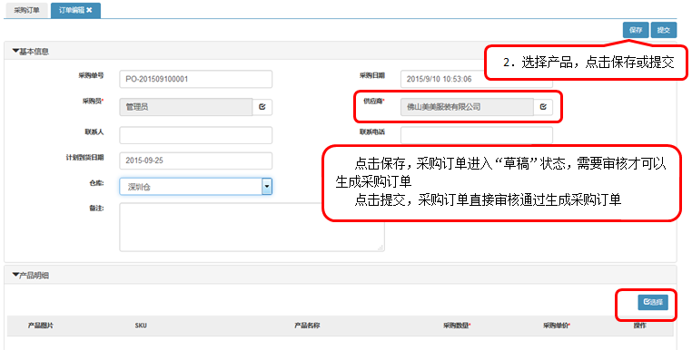This screenshot has width=692, height=350.
Task: Open supplier picker icon beside 佛山美美服装有限公司
Action: (543, 107)
